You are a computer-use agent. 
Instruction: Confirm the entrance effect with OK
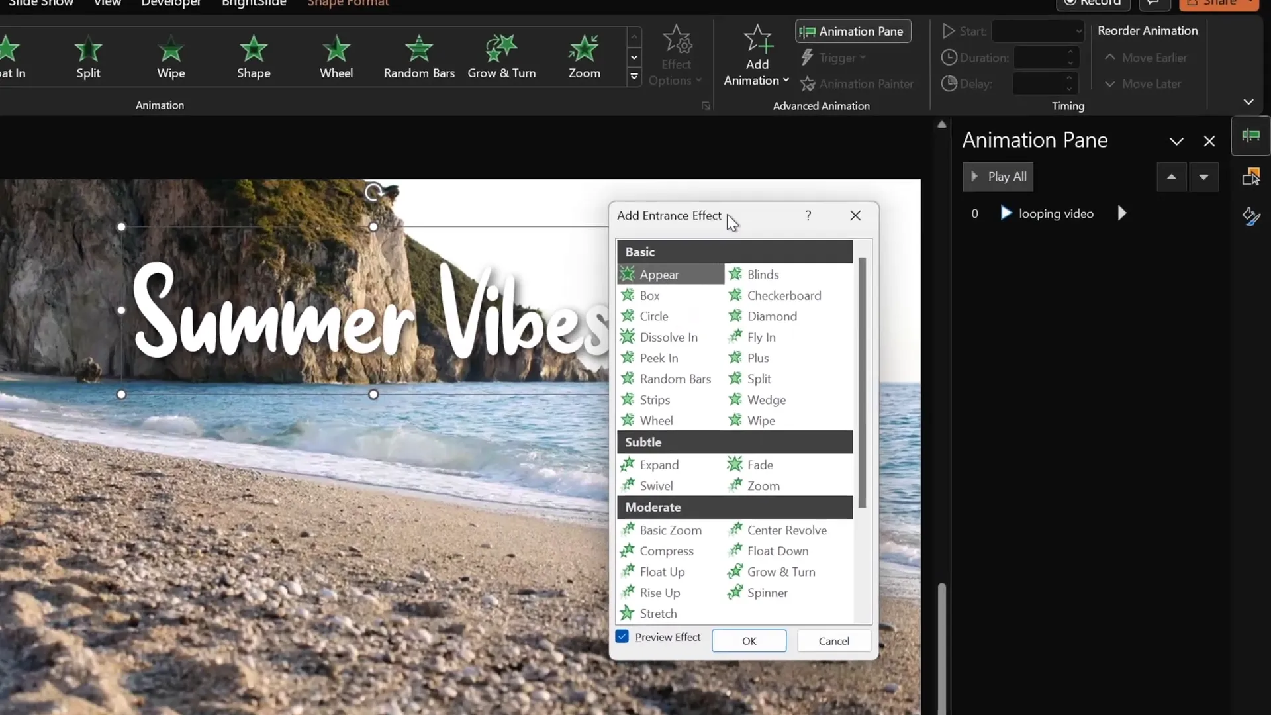click(x=749, y=641)
